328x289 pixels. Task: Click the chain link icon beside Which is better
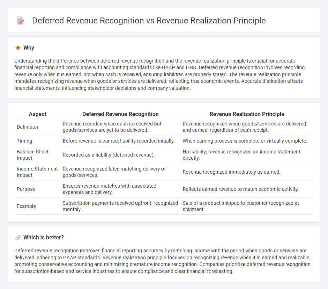coord(18,238)
